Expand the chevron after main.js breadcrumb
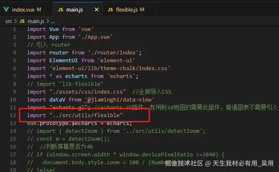 point(48,21)
